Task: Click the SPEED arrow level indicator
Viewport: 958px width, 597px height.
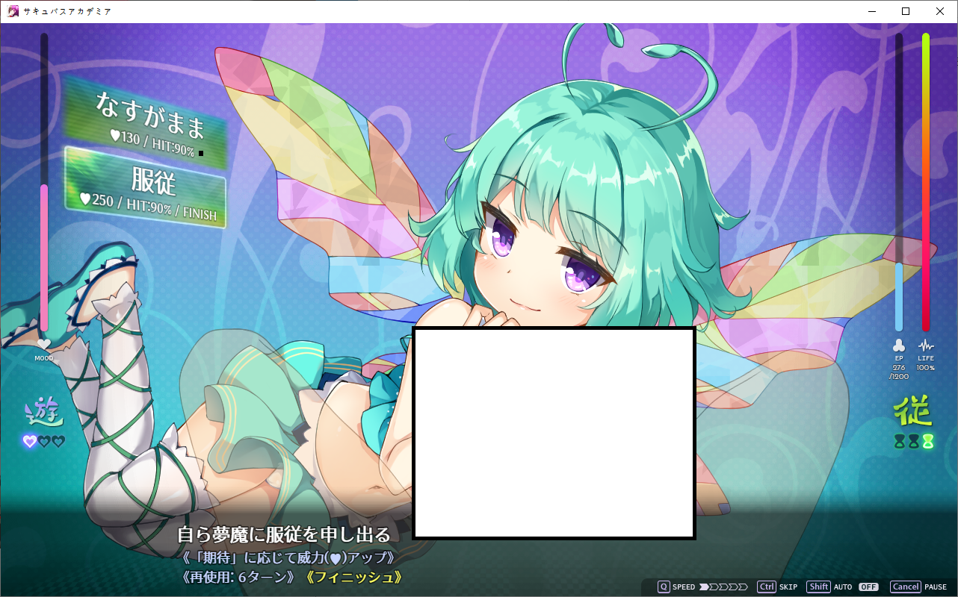Action: coord(723,587)
